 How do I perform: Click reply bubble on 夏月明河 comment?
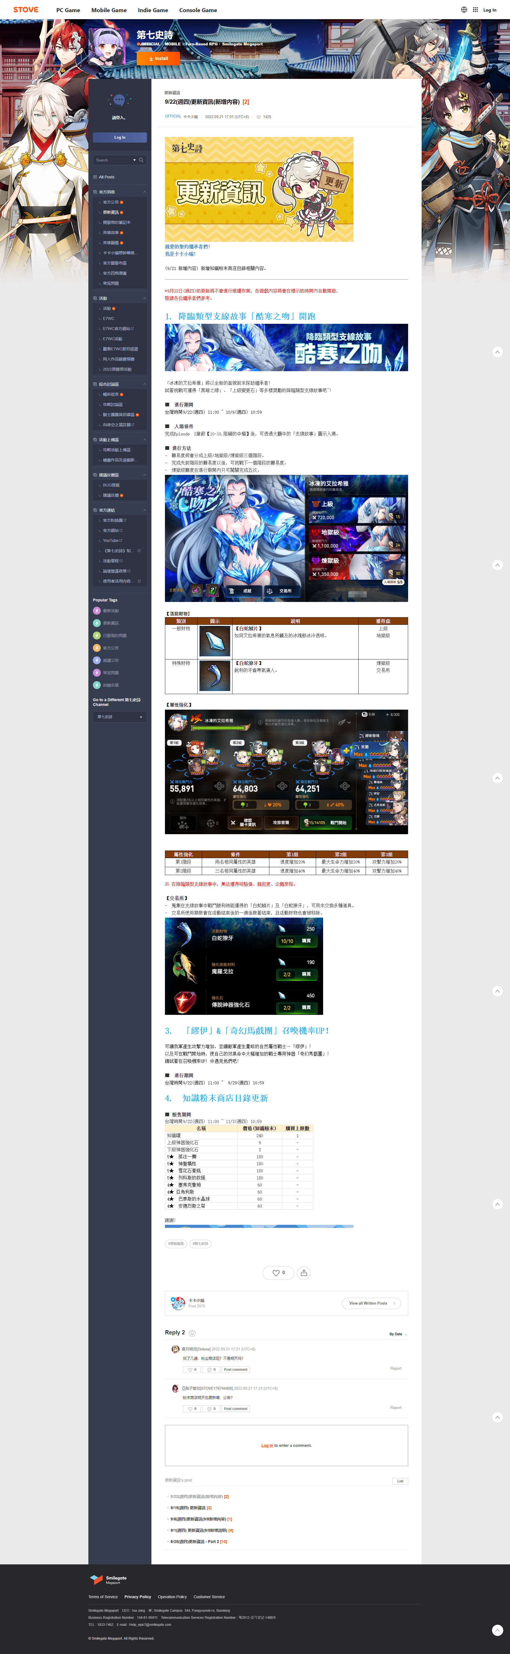pyautogui.click(x=211, y=1370)
